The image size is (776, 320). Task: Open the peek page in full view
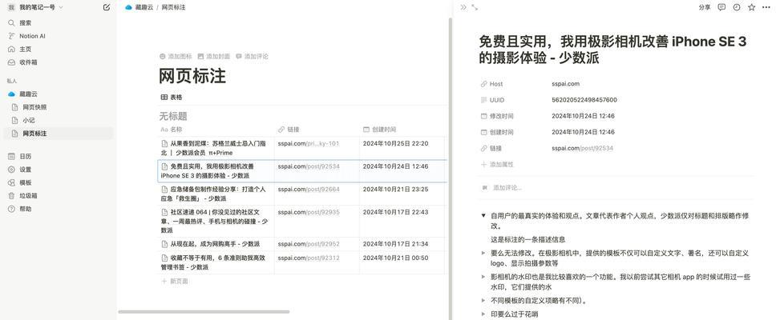[475, 7]
